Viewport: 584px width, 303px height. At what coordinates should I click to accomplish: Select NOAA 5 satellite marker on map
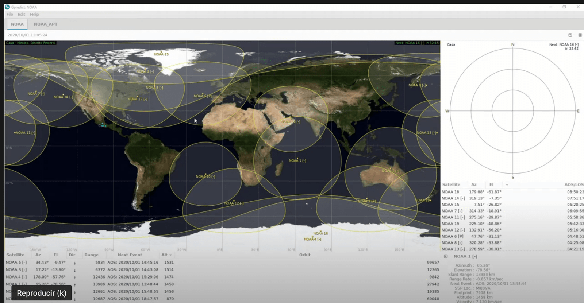point(154,88)
